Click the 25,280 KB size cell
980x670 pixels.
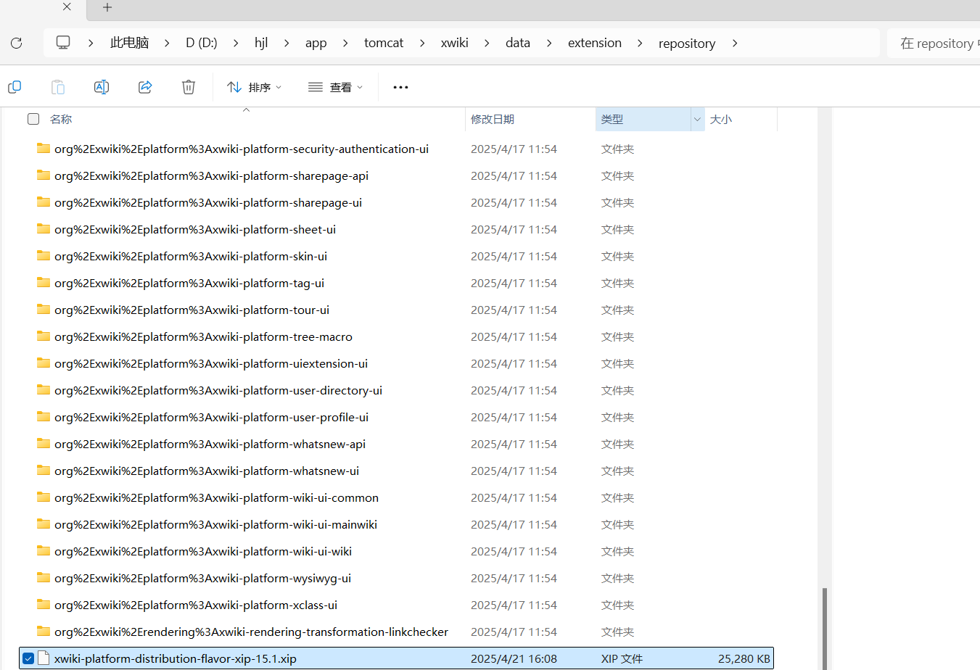pos(744,658)
